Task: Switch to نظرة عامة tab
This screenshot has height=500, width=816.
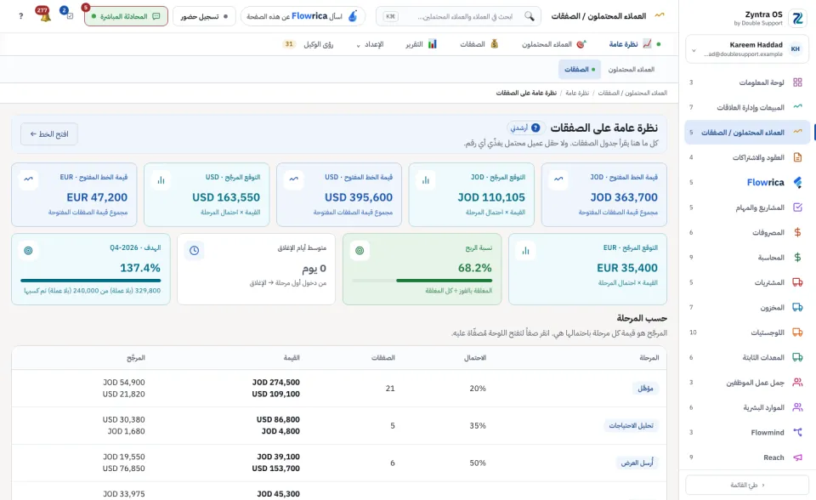Action: click(x=631, y=44)
